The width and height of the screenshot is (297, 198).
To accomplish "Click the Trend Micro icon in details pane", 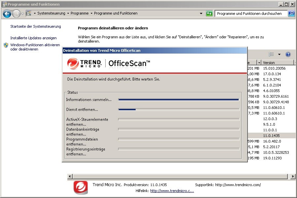I will tap(81, 187).
